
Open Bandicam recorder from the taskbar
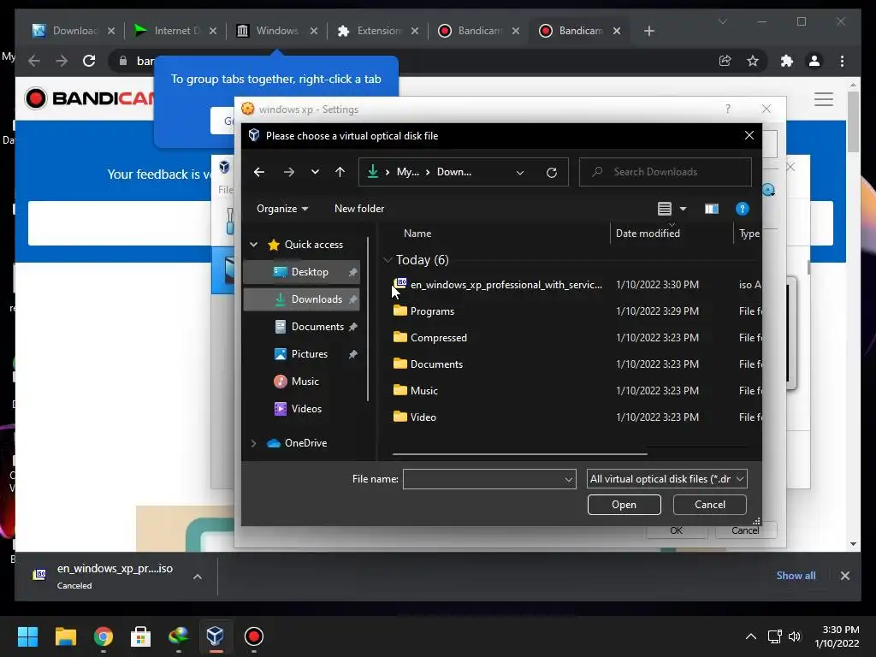point(253,636)
